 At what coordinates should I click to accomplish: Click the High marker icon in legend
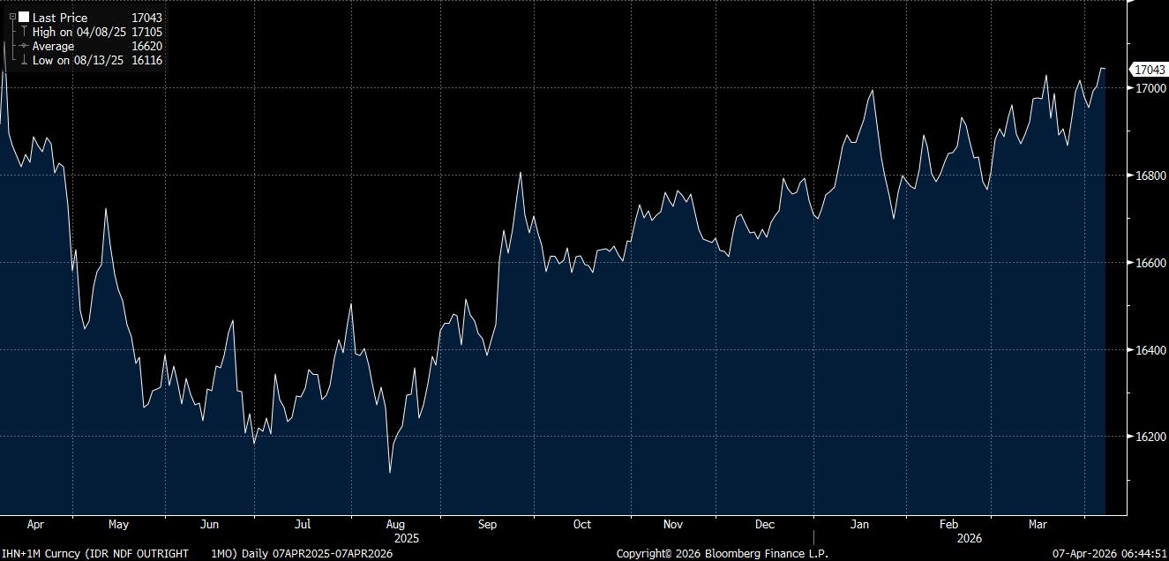(24, 32)
